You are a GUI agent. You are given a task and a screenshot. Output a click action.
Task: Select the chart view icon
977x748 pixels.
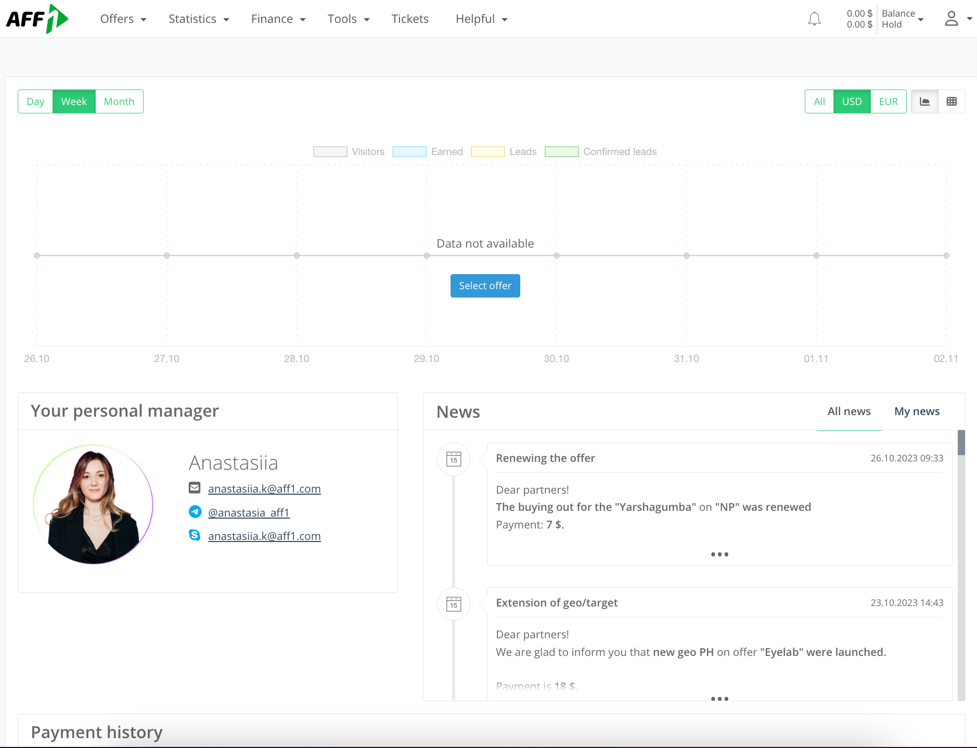[925, 101]
